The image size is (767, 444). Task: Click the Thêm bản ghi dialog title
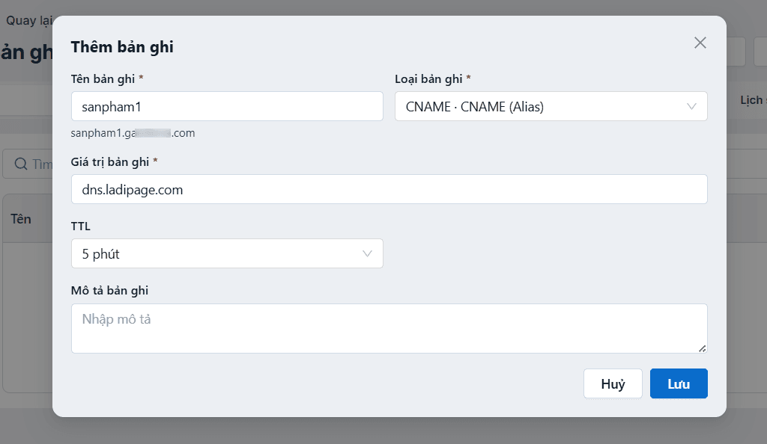[x=122, y=47]
